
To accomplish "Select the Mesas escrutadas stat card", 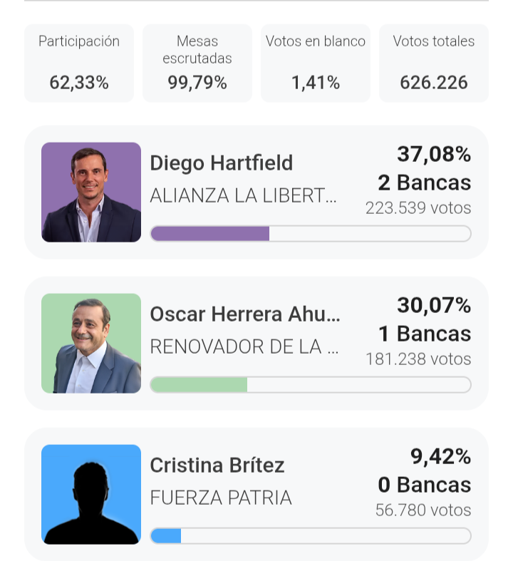I will (x=197, y=63).
